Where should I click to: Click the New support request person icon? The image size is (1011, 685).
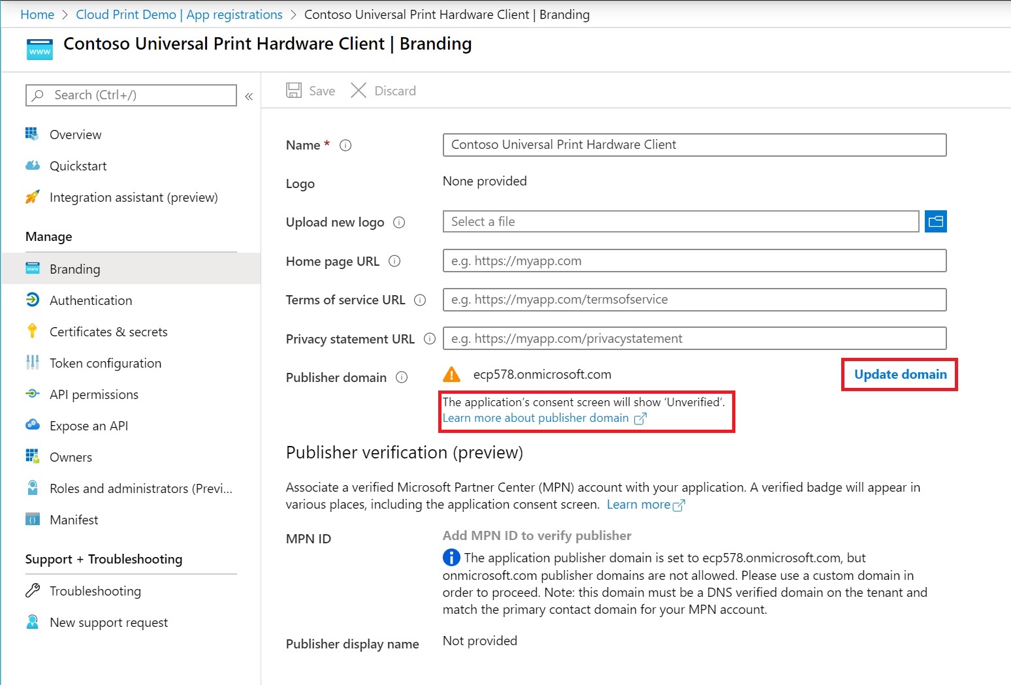pos(32,622)
